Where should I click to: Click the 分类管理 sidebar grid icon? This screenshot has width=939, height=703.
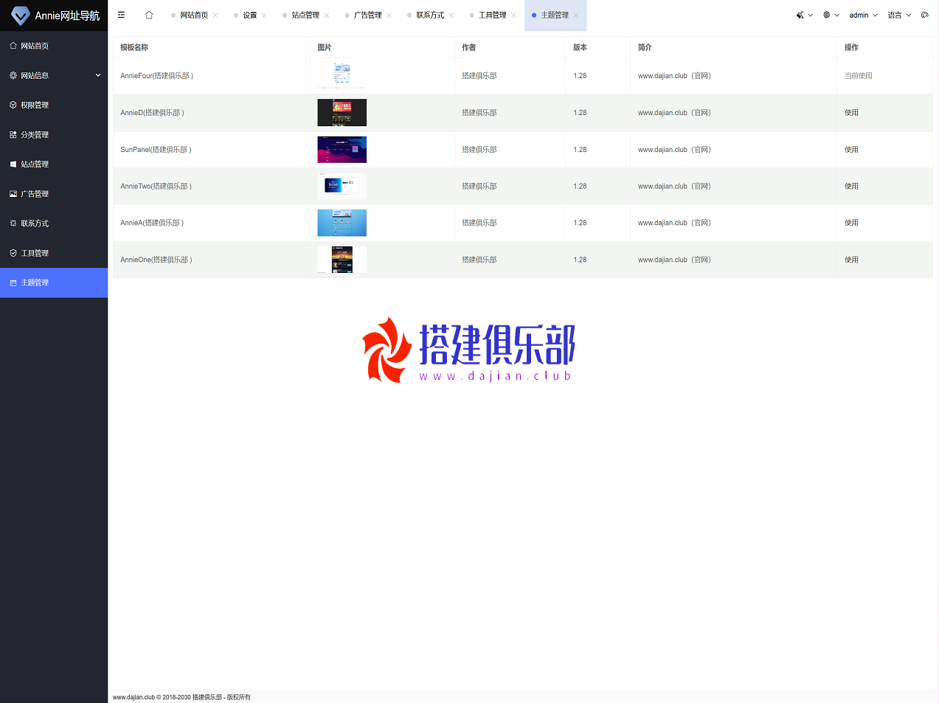(x=13, y=134)
